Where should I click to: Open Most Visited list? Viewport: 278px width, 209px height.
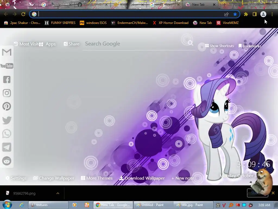click(26, 44)
